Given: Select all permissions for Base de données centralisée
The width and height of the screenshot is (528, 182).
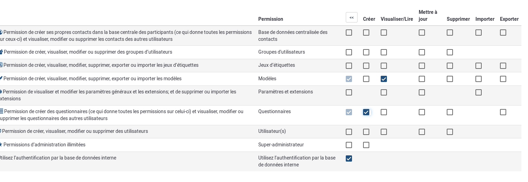Looking at the screenshot, I should coord(349,33).
